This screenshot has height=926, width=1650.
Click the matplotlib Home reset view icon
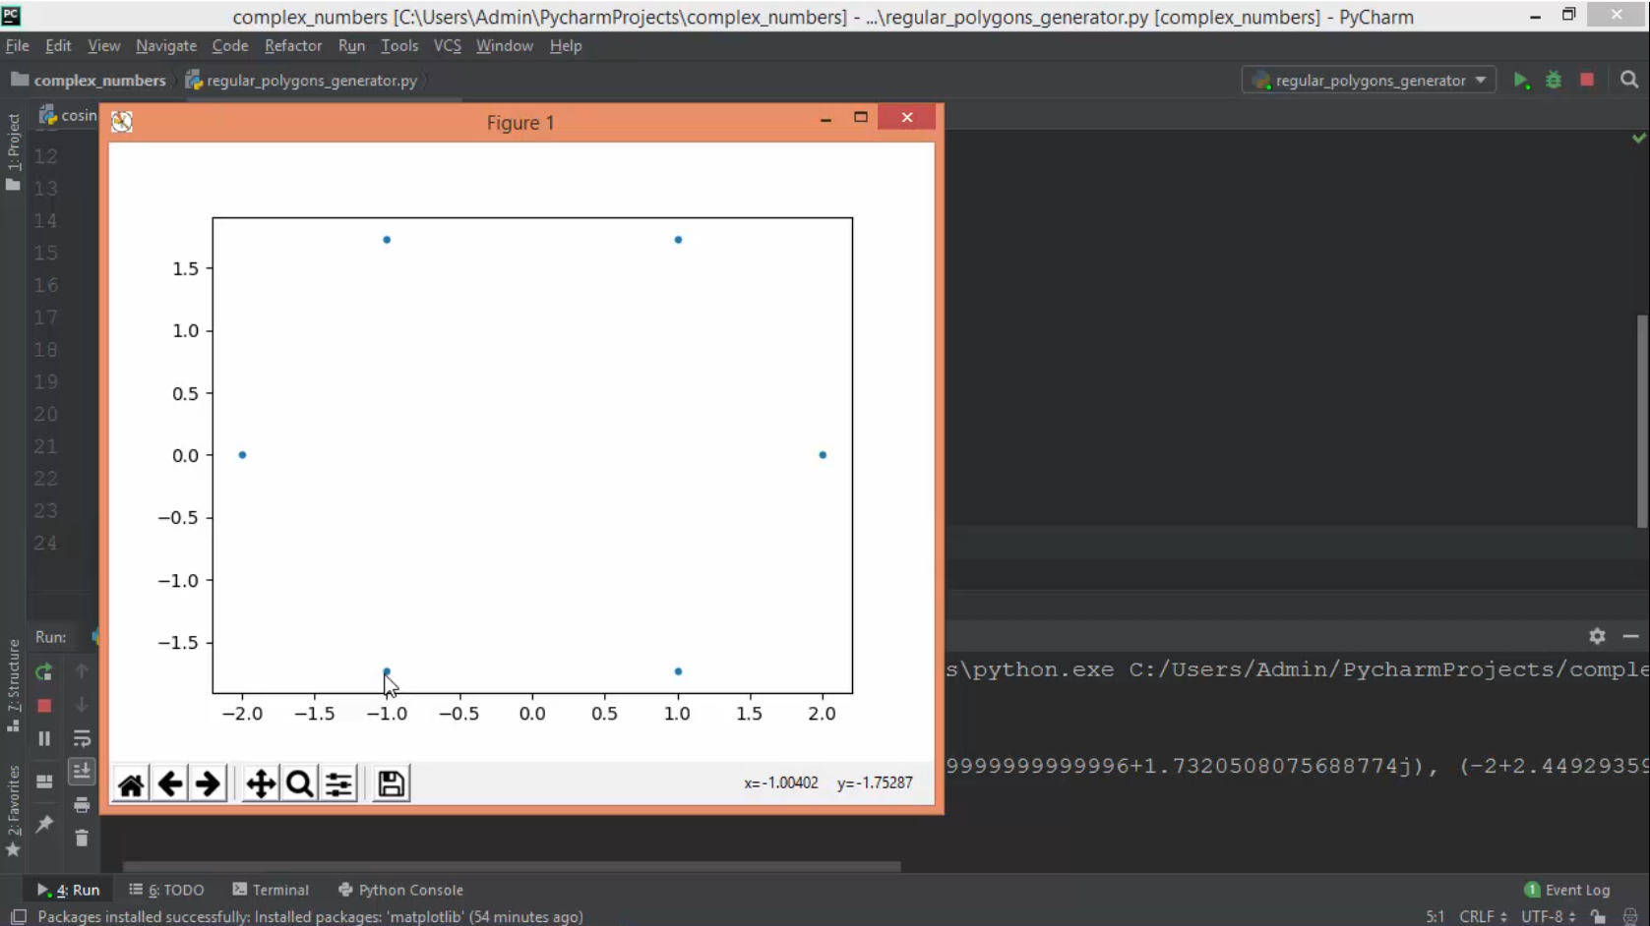pos(131,783)
